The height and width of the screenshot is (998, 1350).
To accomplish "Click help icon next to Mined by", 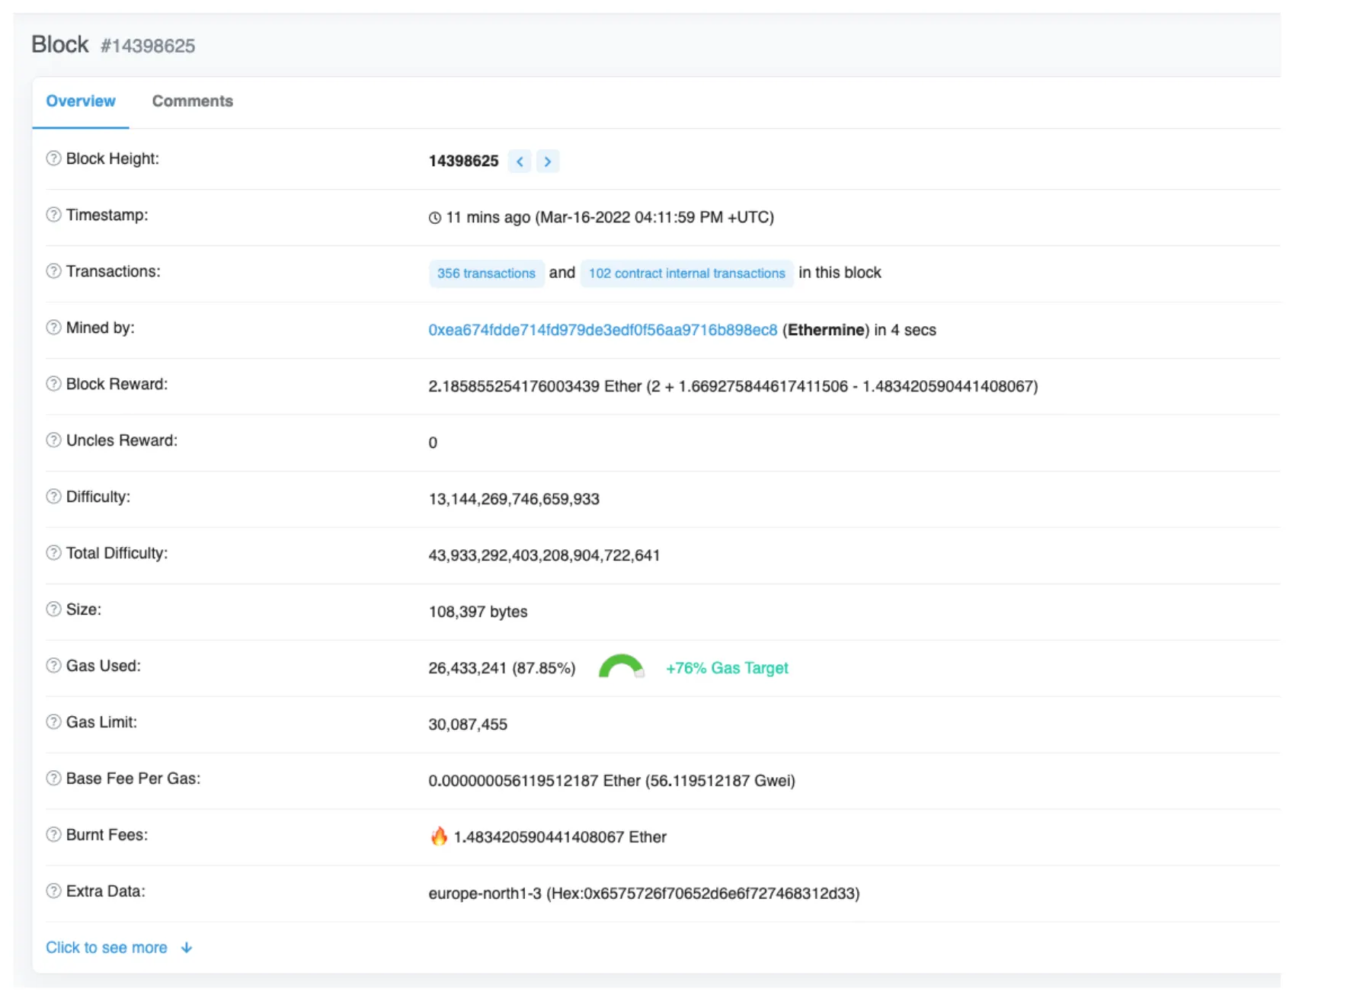I will coord(53,328).
